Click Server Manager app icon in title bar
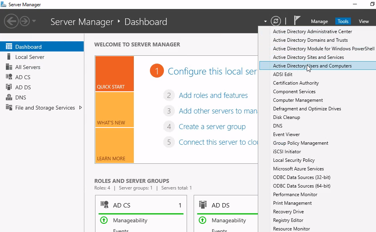Viewport: 376px width, 232px height. pyautogui.click(x=4, y=5)
